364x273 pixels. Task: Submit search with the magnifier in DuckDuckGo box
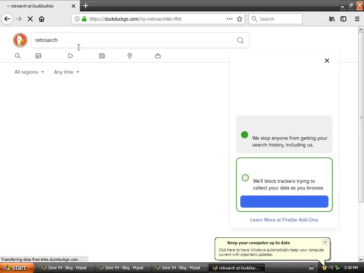(240, 41)
